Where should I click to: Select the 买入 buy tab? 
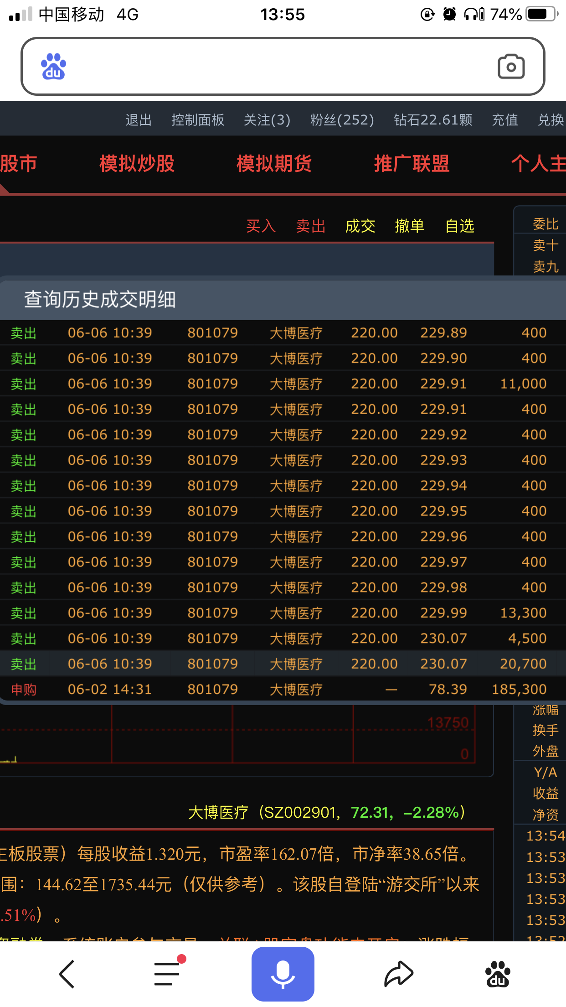pos(261,226)
